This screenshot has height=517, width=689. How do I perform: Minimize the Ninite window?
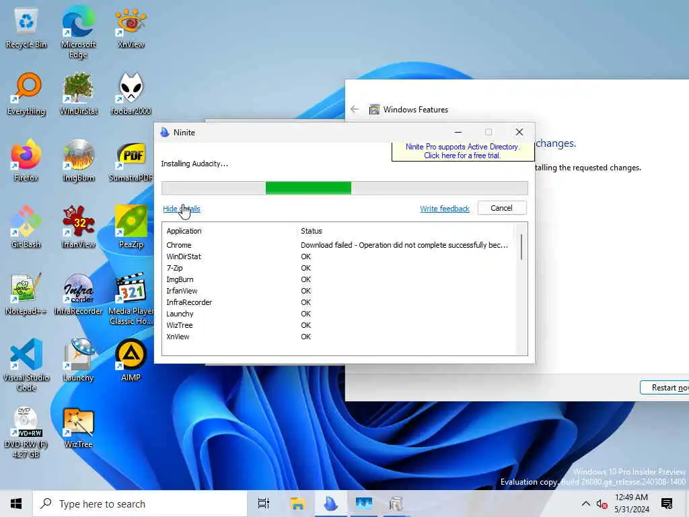458,132
